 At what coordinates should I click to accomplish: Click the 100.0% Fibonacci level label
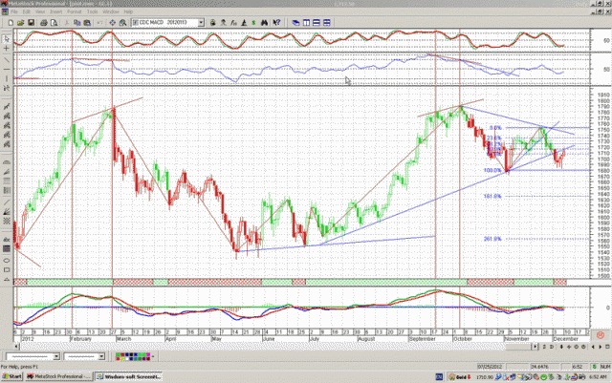click(x=492, y=170)
